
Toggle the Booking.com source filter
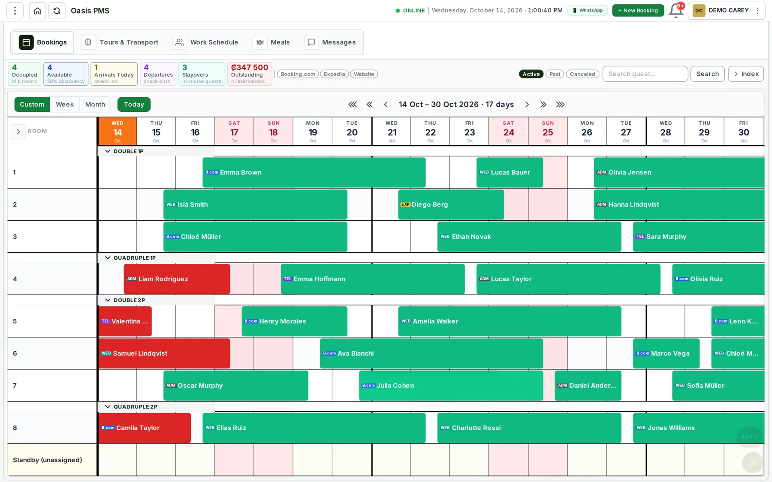[298, 74]
